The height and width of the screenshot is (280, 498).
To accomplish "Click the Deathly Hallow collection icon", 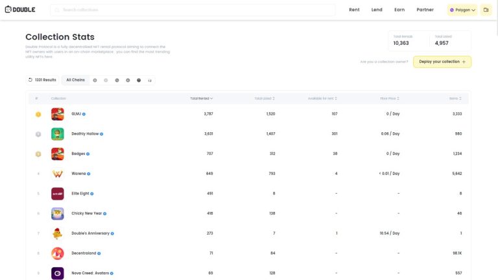I will [58, 134].
